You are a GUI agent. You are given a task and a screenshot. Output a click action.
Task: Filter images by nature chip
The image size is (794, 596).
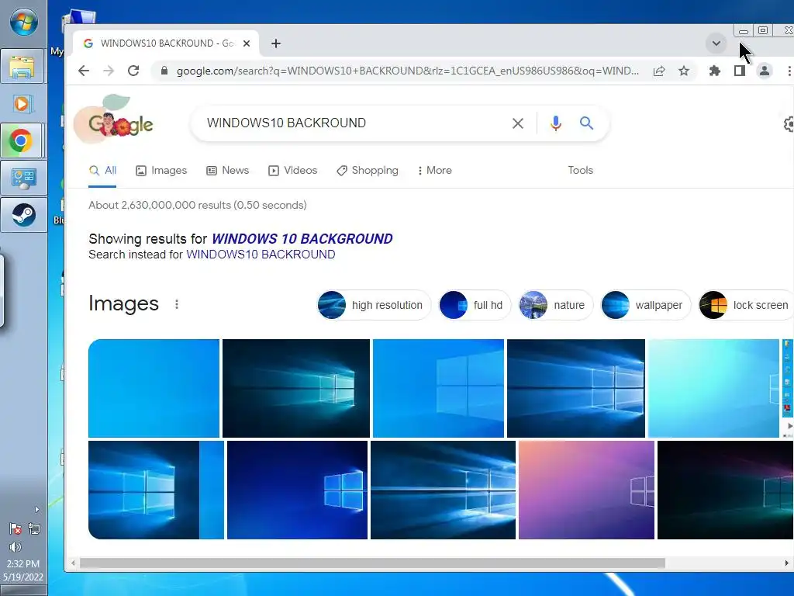click(x=555, y=305)
